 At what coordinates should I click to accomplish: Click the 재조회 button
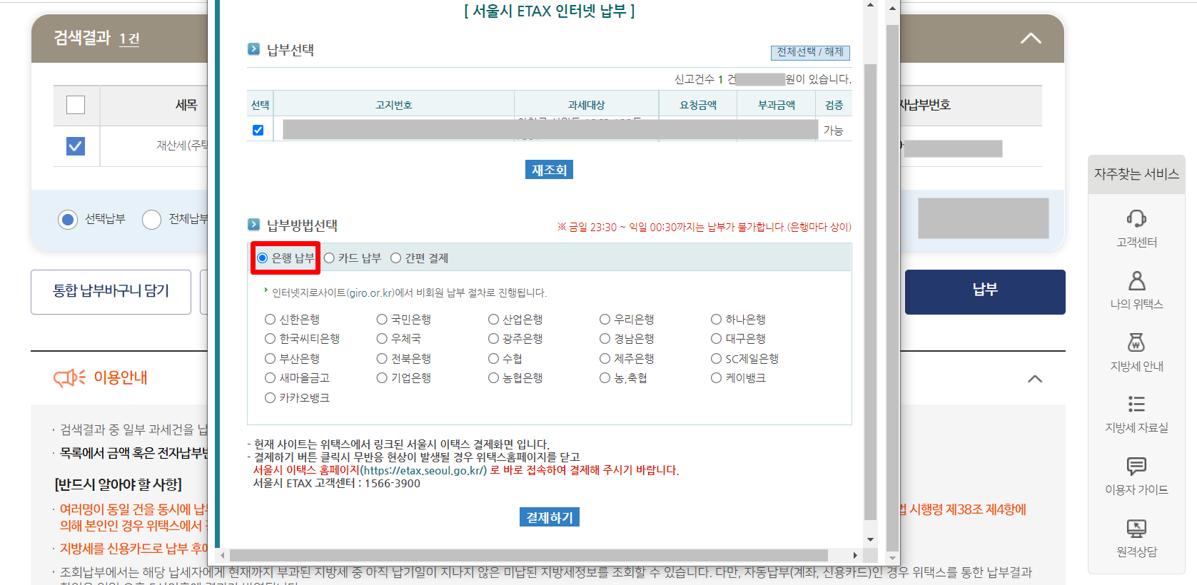[549, 170]
